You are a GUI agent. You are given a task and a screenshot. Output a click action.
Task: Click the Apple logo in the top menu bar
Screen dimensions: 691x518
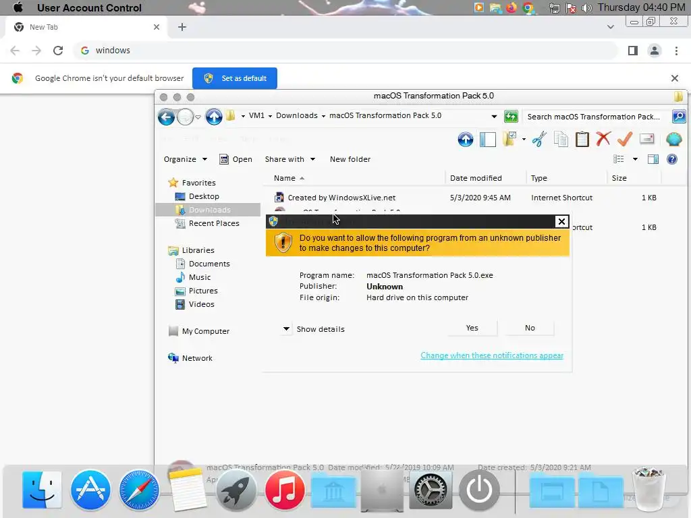coord(18,7)
